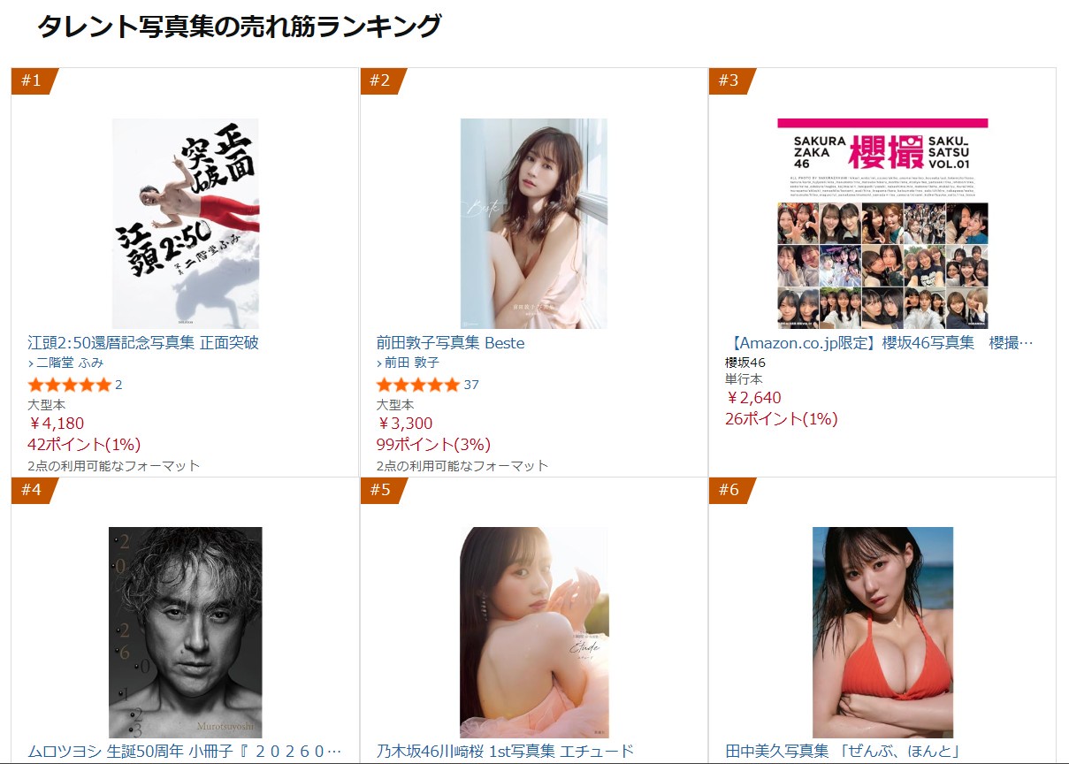Open the 前田敦子 Beste cover image
The image size is (1069, 764).
pos(534,224)
